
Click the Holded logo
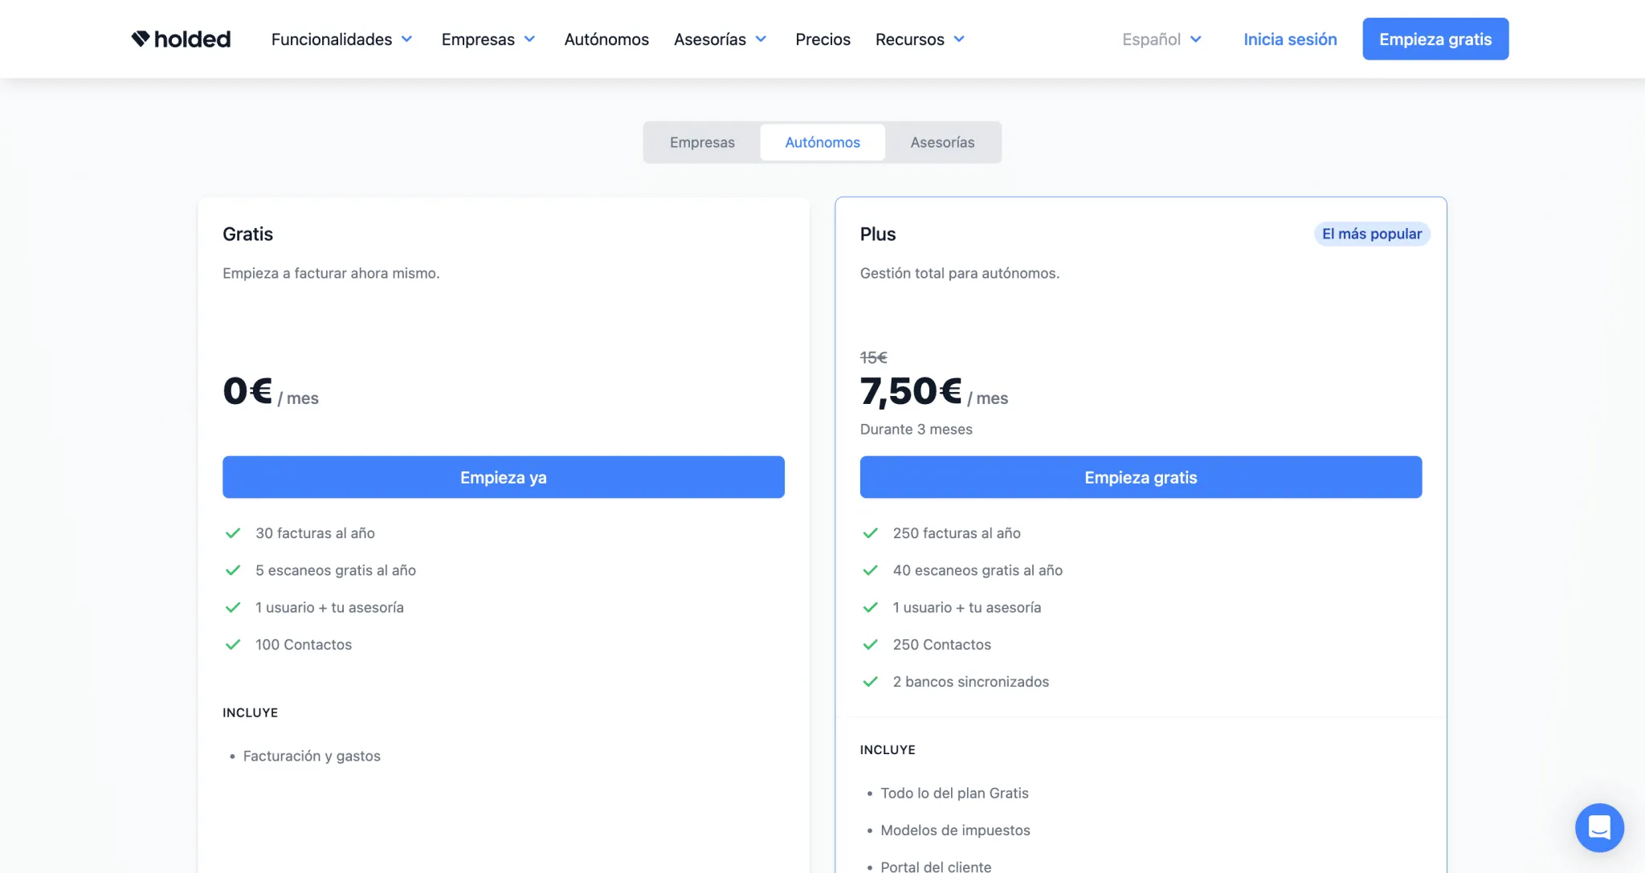tap(181, 39)
